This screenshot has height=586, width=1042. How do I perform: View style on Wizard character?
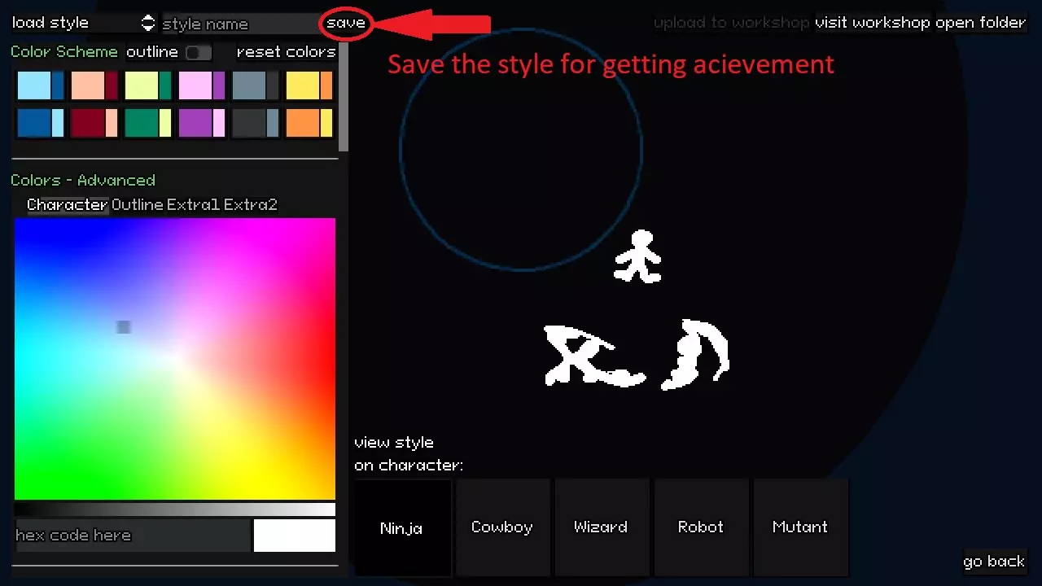[602, 527]
